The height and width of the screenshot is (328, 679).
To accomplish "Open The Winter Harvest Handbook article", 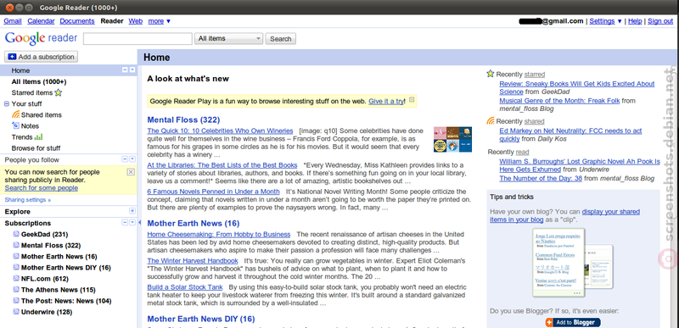I will click(193, 260).
